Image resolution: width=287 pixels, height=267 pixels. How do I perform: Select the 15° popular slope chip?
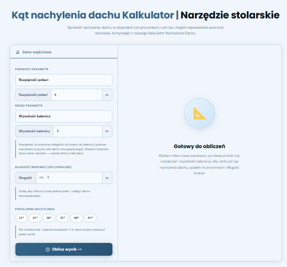coord(22,218)
